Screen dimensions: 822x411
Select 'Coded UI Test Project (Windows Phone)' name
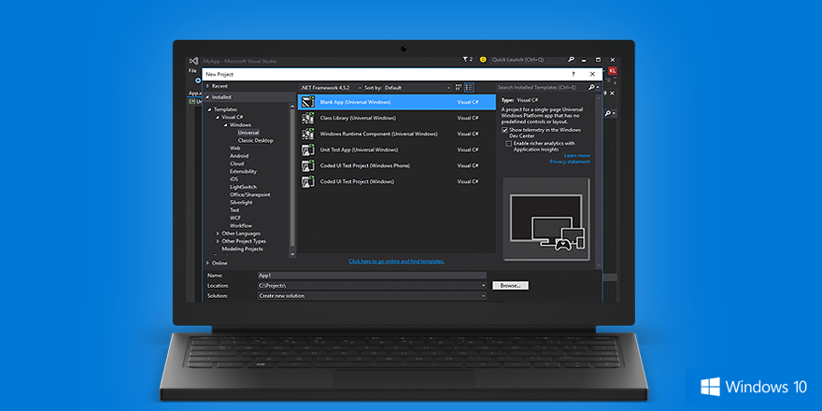(365, 166)
